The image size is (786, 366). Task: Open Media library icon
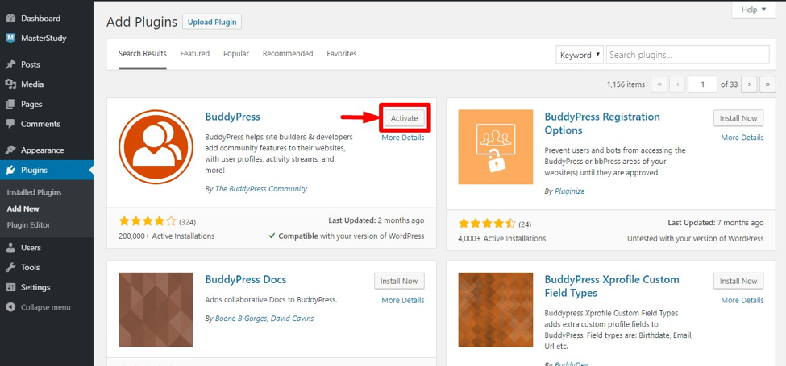pyautogui.click(x=10, y=84)
